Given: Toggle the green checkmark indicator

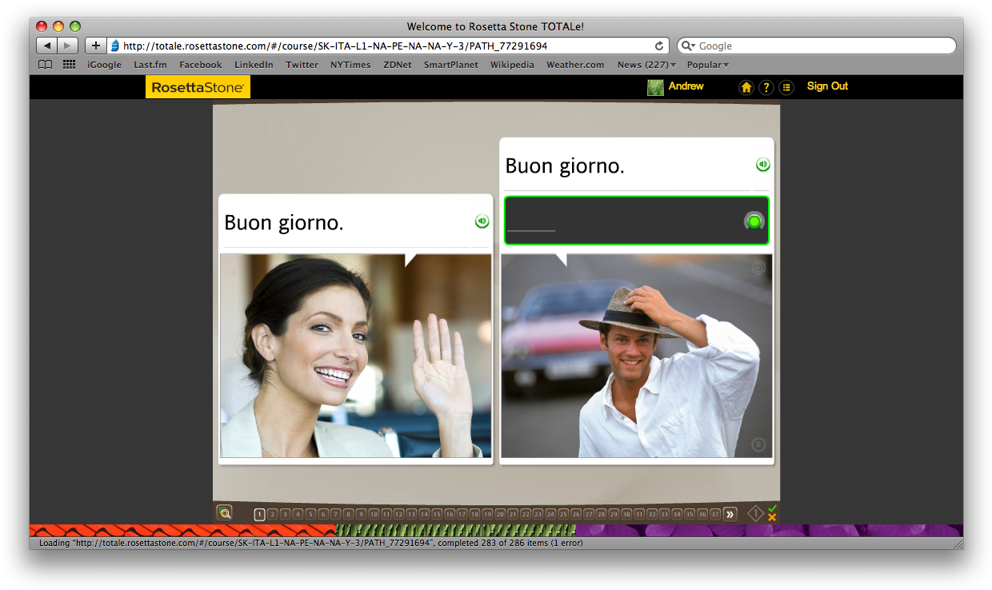Looking at the screenshot, I should point(772,508).
